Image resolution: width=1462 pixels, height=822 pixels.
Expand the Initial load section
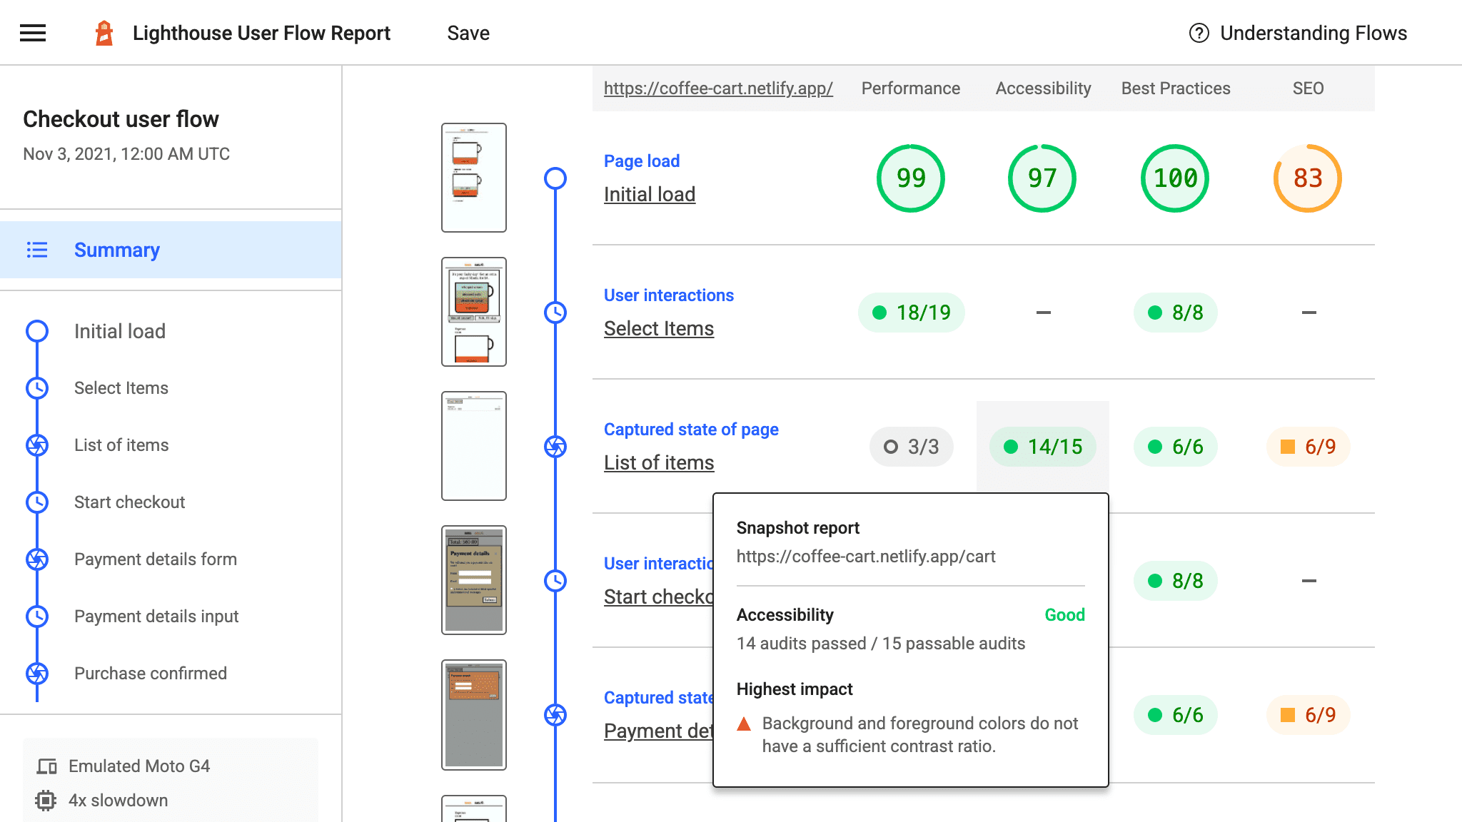coord(649,193)
